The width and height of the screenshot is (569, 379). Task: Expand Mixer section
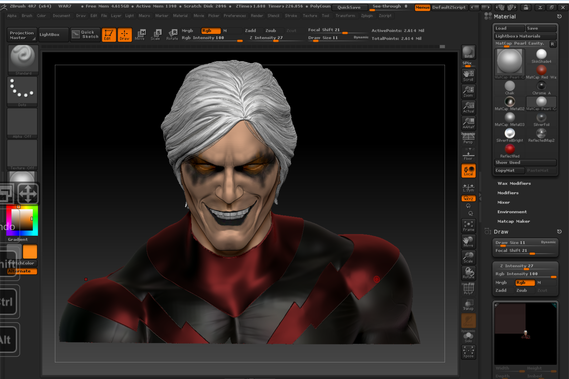coord(503,202)
